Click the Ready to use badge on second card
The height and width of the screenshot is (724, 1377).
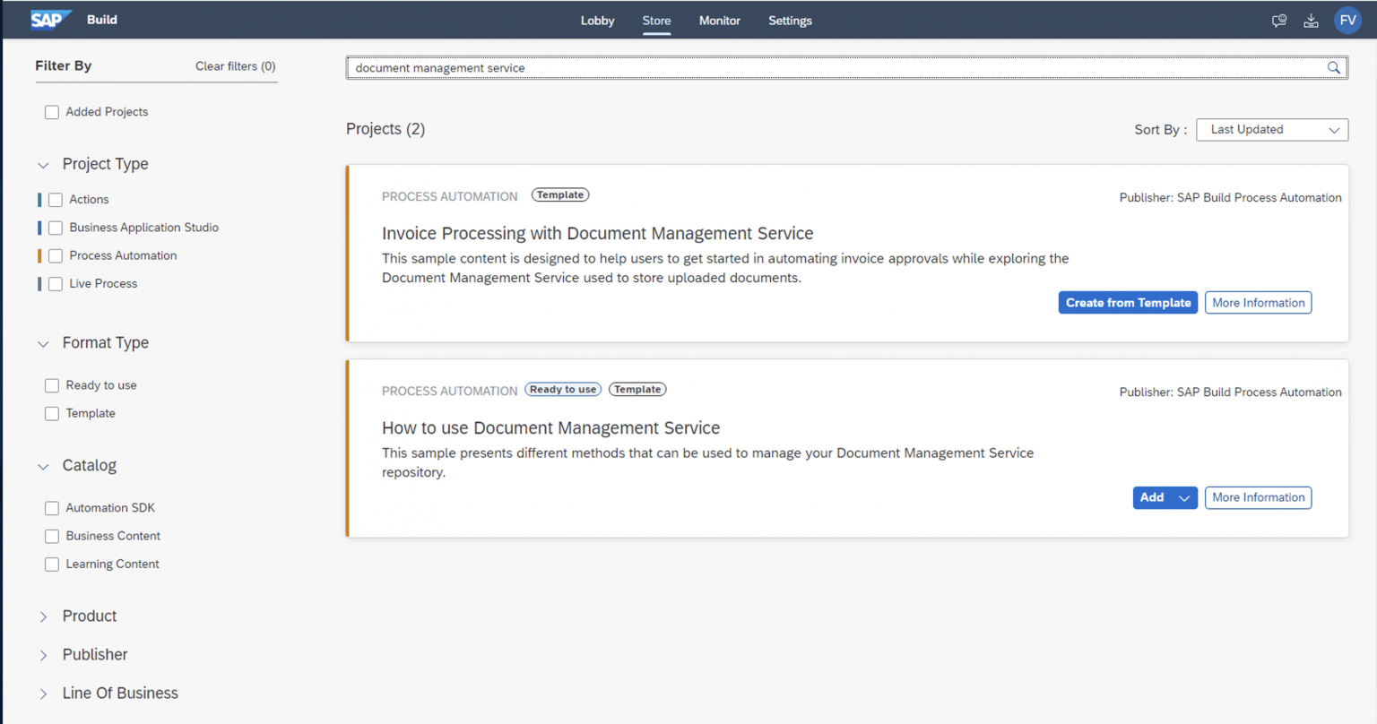(x=562, y=389)
